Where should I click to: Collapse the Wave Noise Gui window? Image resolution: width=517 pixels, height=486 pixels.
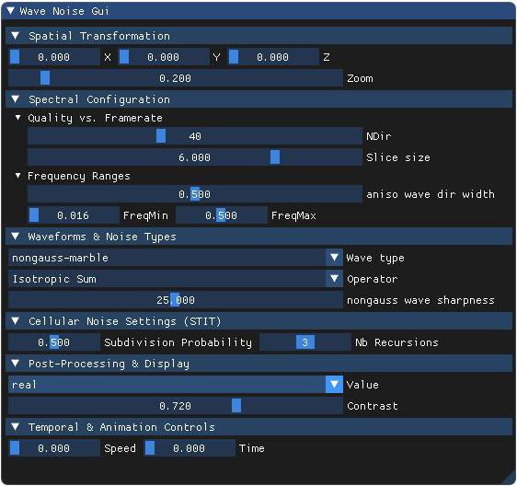(10, 11)
